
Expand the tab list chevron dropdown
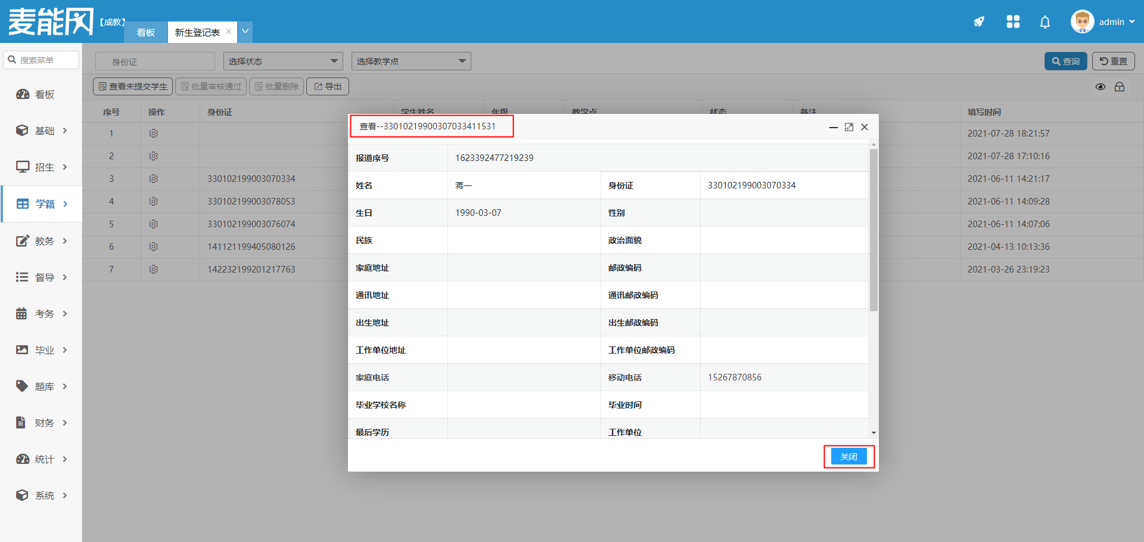tap(245, 32)
